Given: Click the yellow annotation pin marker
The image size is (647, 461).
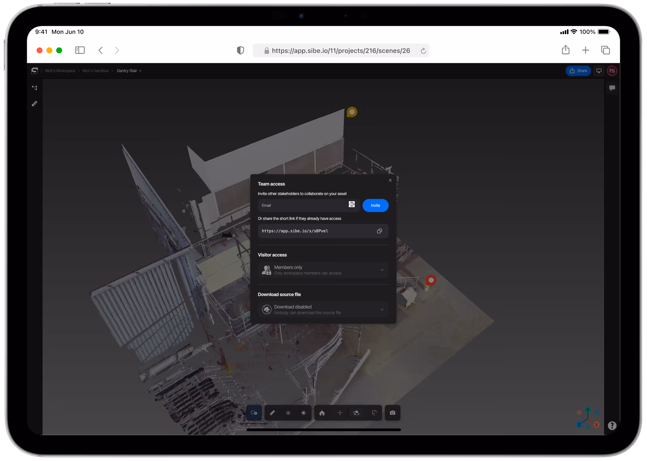Looking at the screenshot, I should [352, 112].
